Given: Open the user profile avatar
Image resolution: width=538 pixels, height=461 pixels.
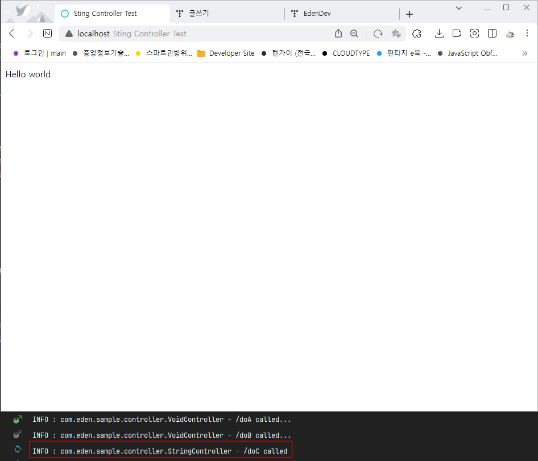Looking at the screenshot, I should tap(510, 34).
